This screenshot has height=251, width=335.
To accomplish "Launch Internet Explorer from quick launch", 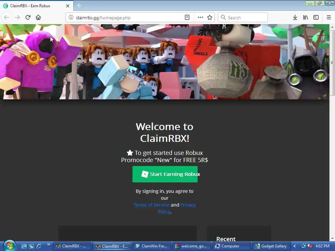I will point(39,246).
